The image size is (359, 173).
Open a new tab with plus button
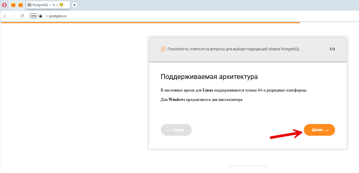[x=74, y=5]
